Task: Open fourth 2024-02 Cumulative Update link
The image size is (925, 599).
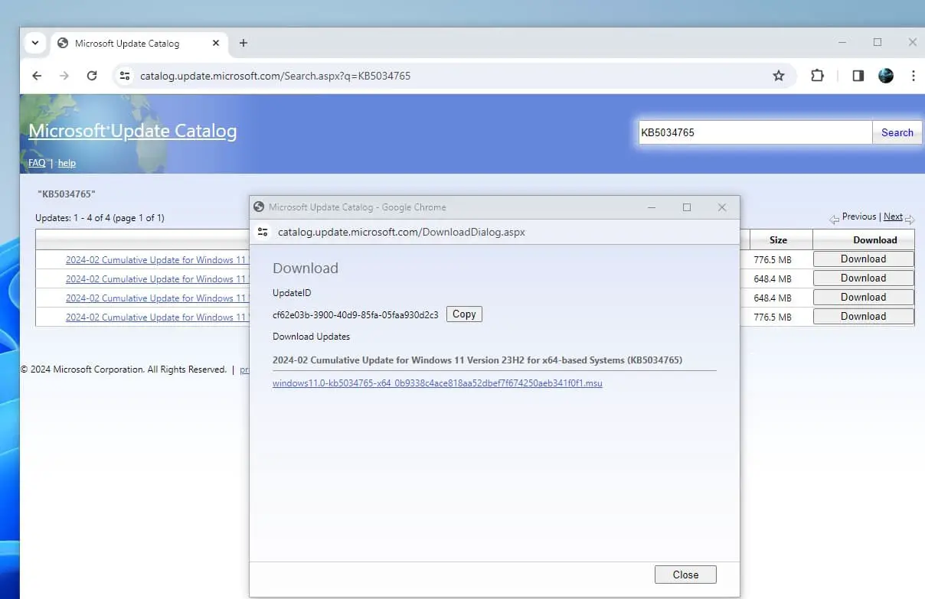Action: click(157, 317)
